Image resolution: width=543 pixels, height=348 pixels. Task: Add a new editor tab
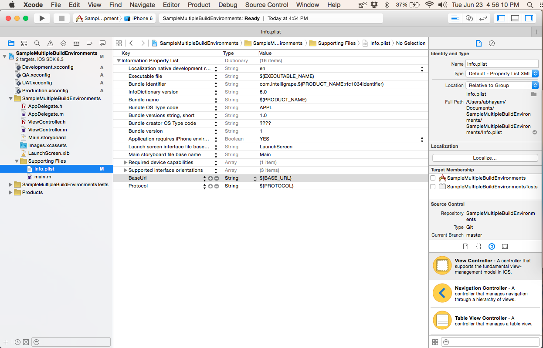click(537, 32)
